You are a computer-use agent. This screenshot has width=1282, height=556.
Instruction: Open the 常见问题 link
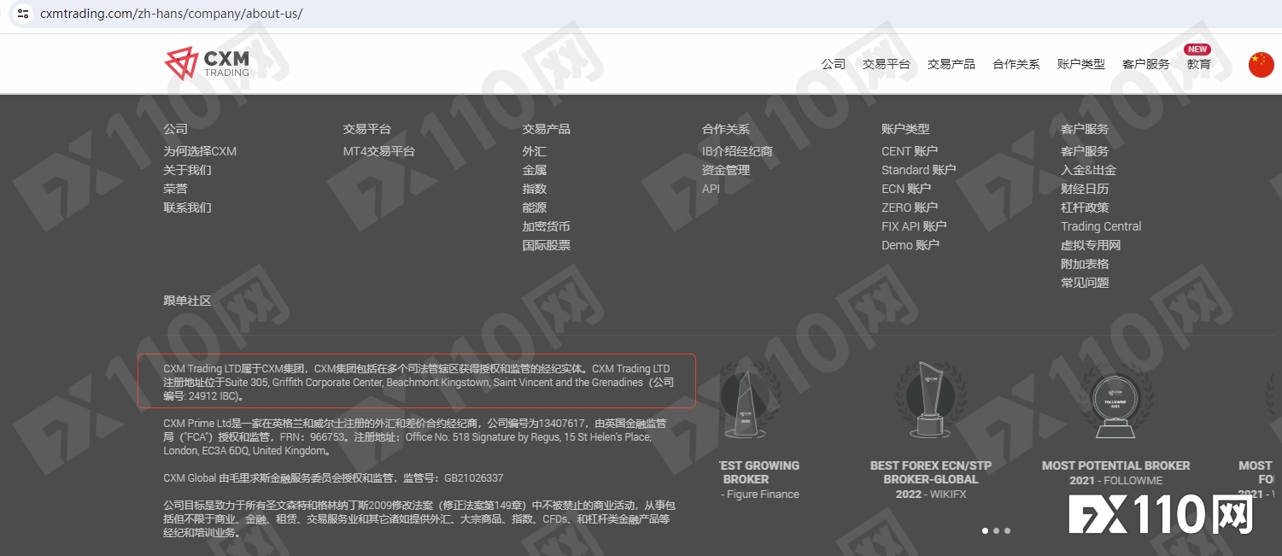point(1085,283)
